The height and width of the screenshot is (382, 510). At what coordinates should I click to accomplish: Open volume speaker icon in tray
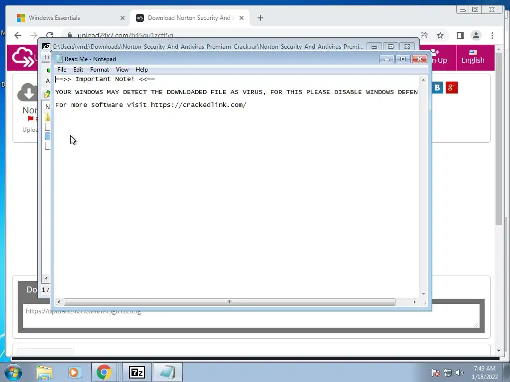(x=459, y=373)
